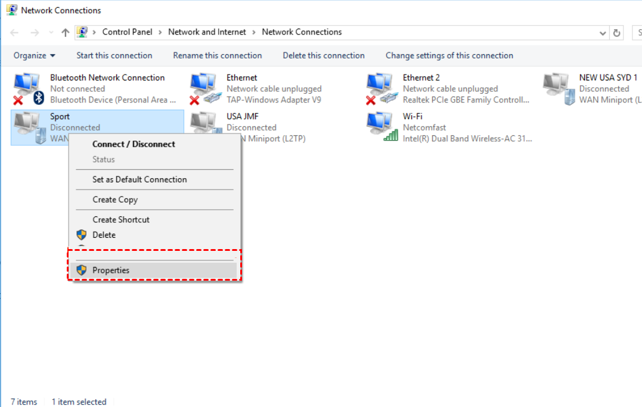The image size is (642, 407).
Task: Select the Sport VPN connection icon
Action: point(29,128)
